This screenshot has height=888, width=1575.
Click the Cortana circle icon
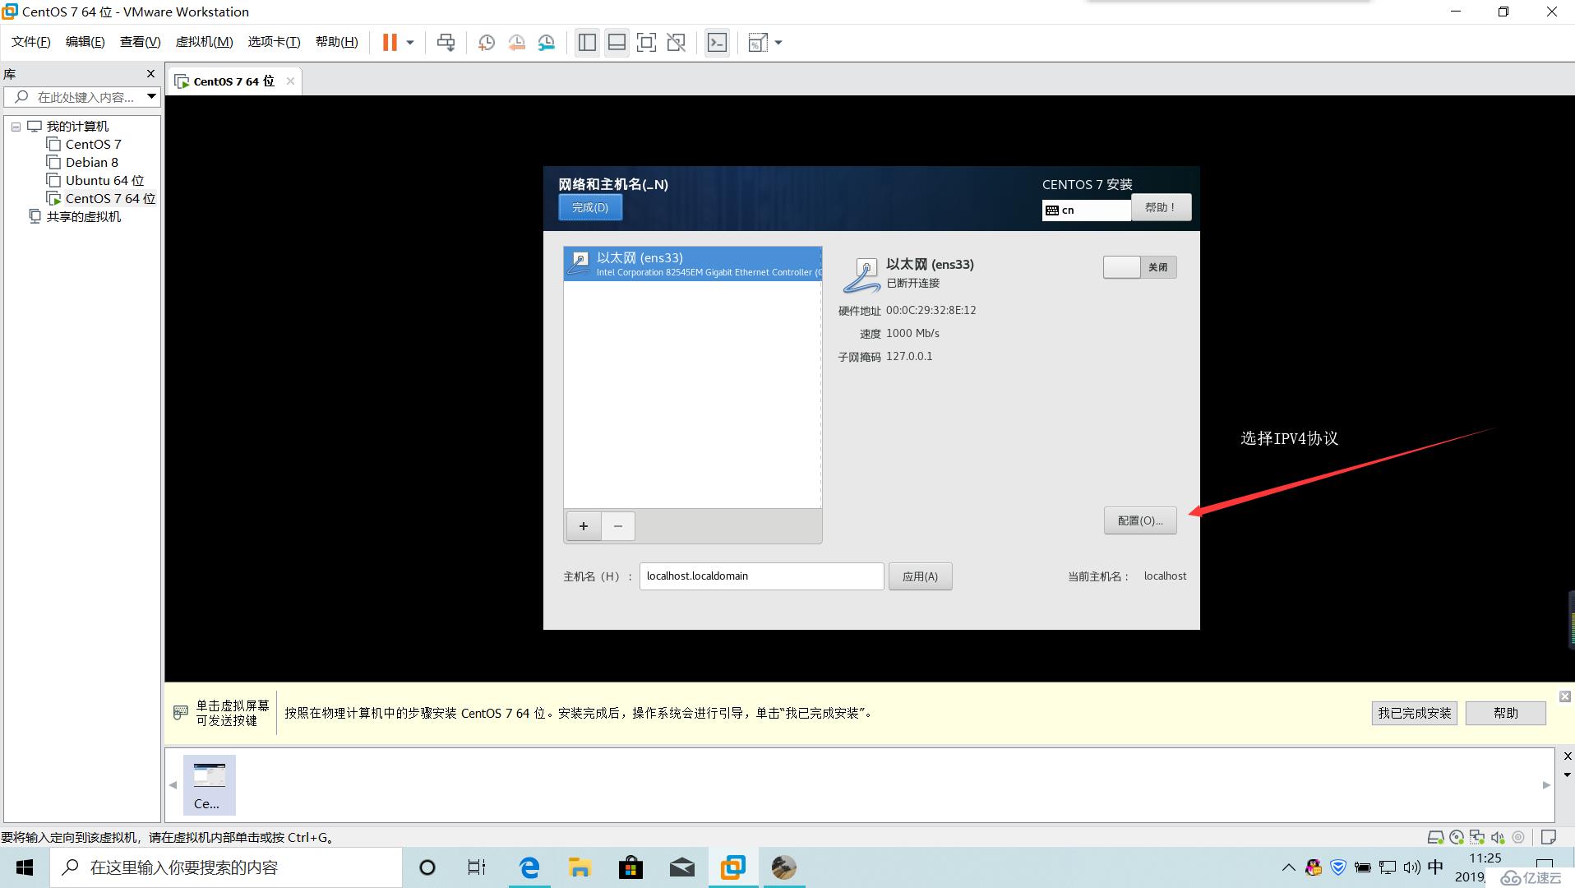427,867
